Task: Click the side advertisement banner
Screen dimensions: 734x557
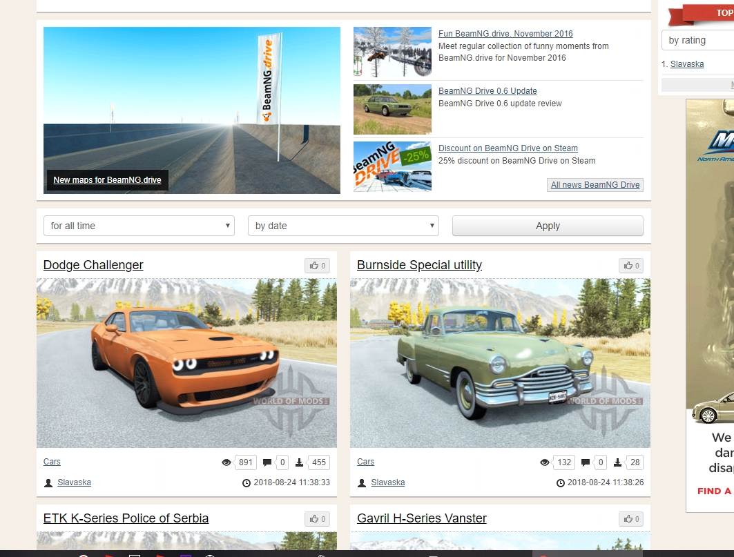Action: (710, 306)
